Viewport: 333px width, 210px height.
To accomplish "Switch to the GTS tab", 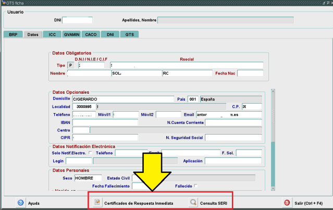I will point(130,34).
